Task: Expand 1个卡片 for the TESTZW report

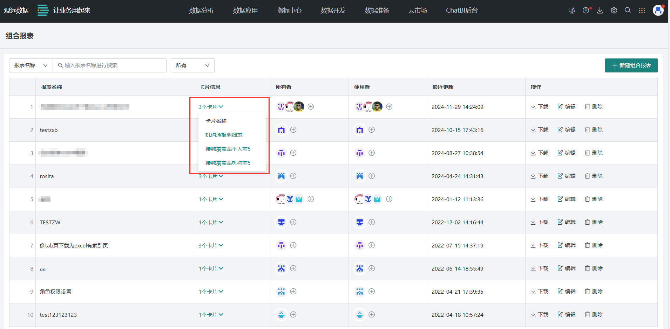Action: (x=211, y=222)
